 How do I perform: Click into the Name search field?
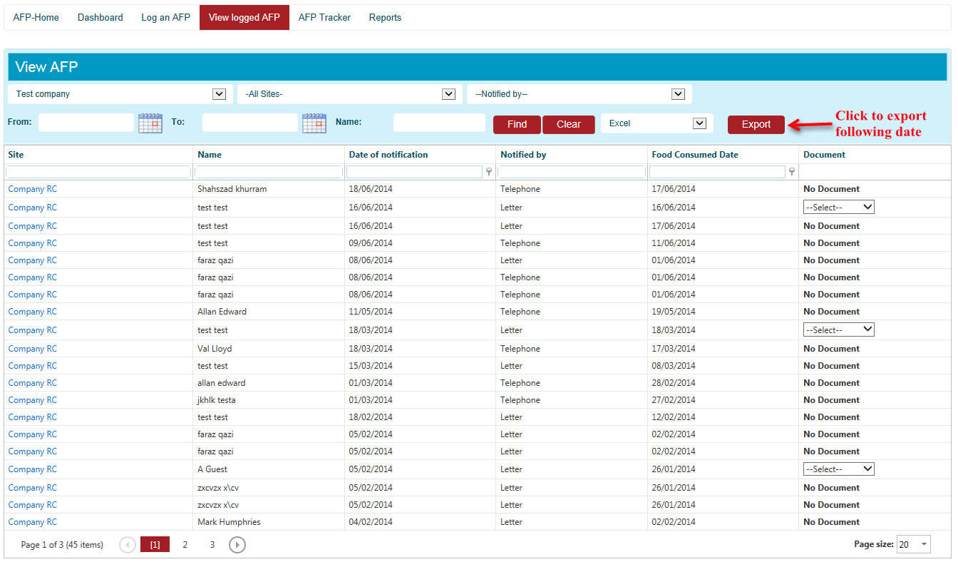(x=438, y=123)
